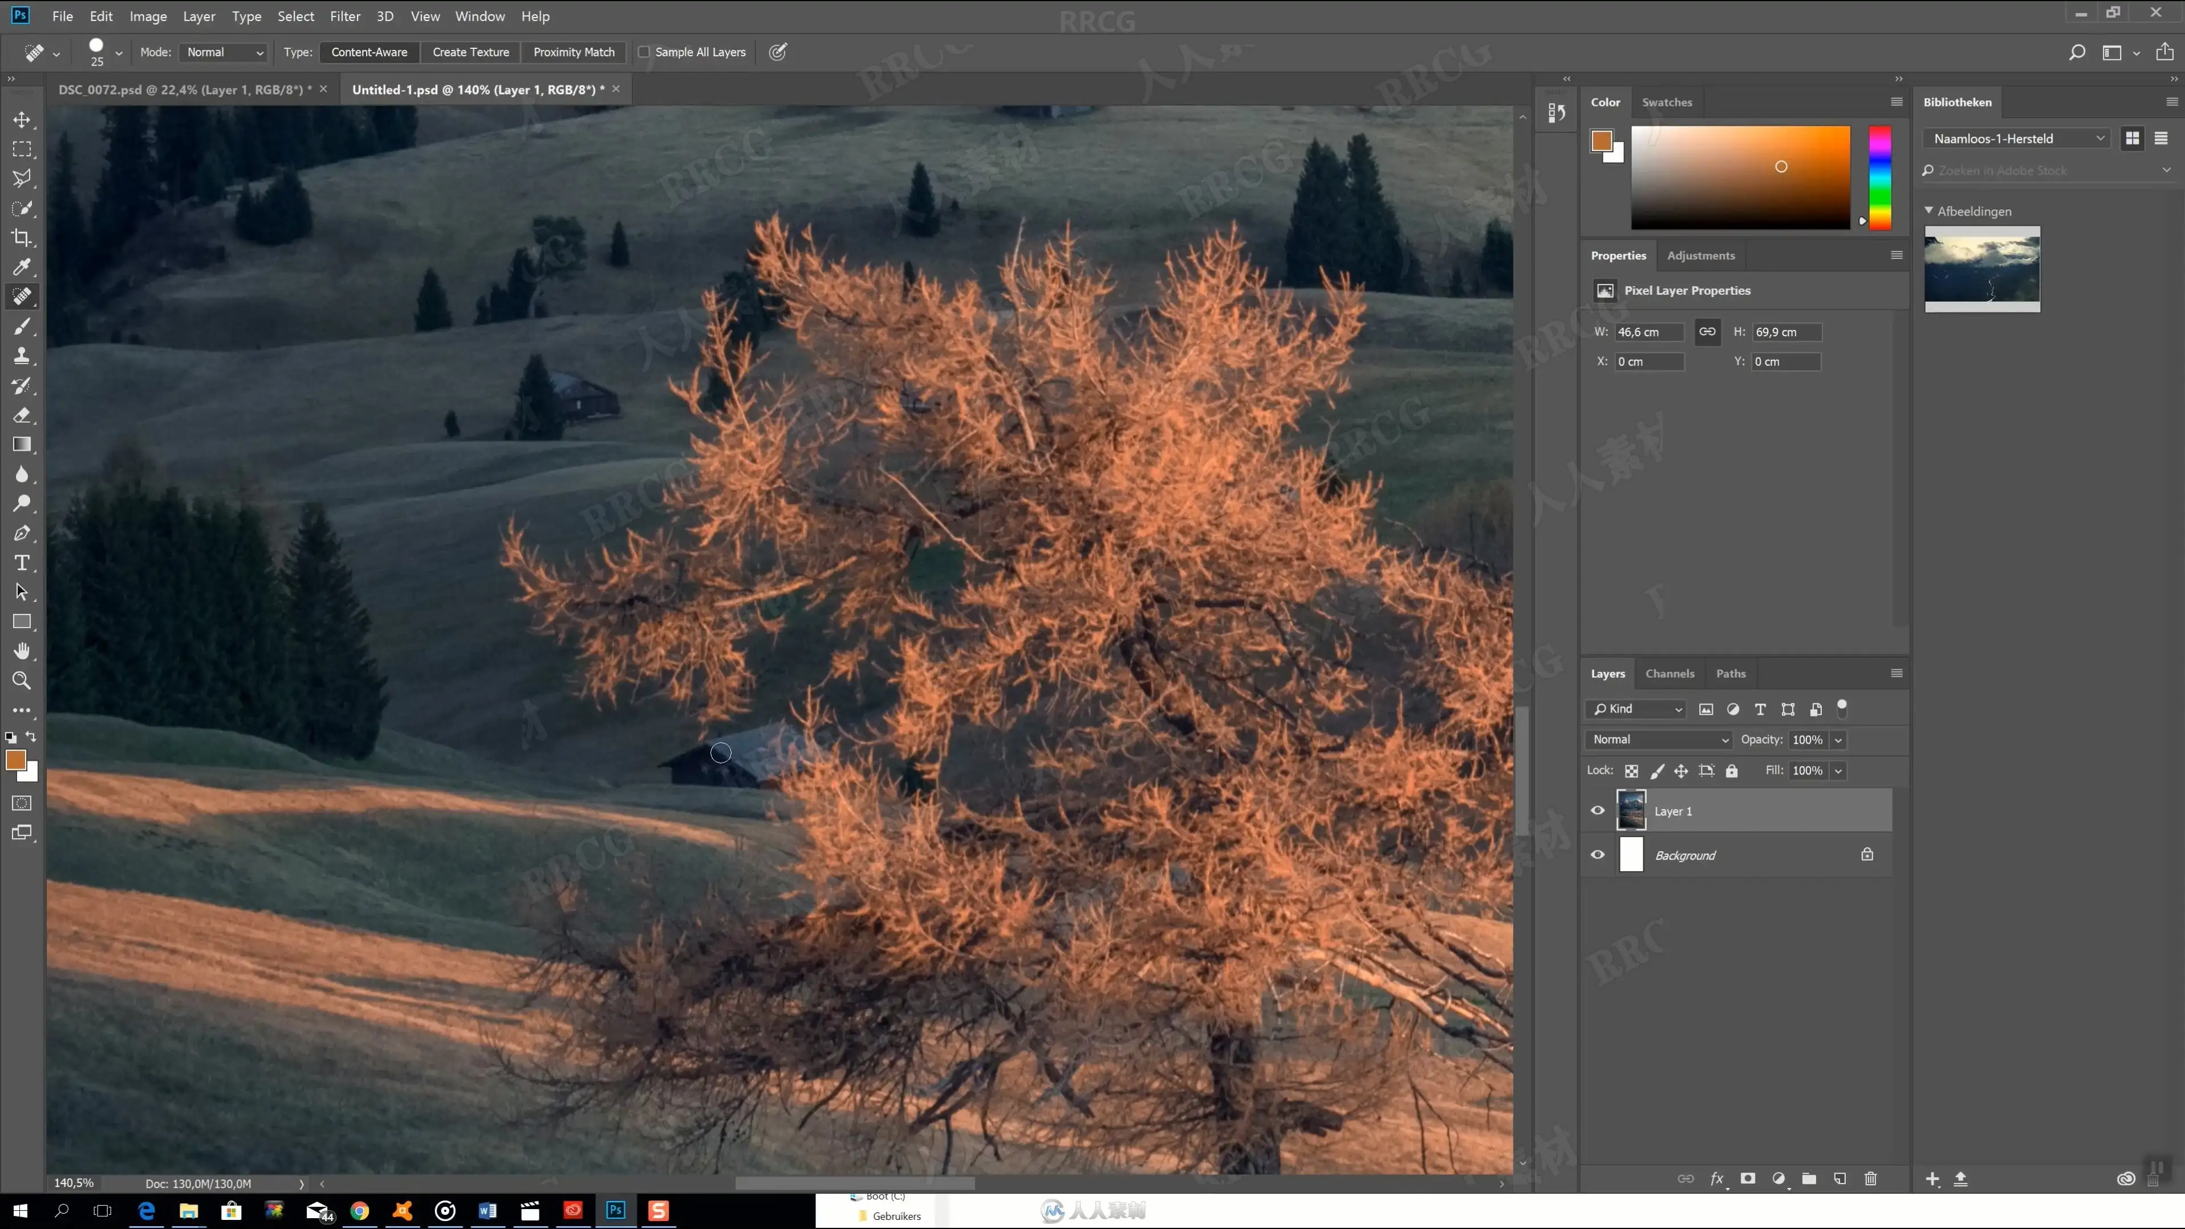
Task: Open the Filter menu
Action: [x=344, y=16]
